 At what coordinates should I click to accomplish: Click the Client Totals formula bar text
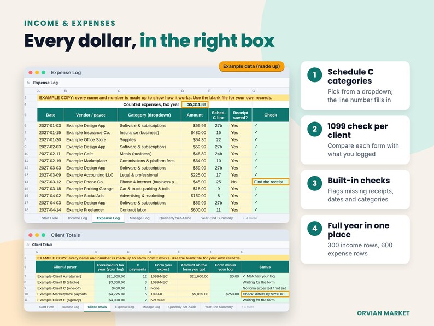[42, 245]
